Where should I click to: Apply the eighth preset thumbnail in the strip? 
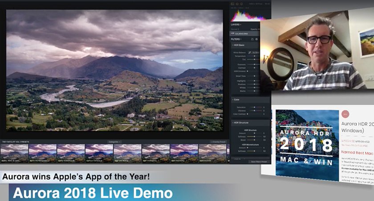click(212, 153)
